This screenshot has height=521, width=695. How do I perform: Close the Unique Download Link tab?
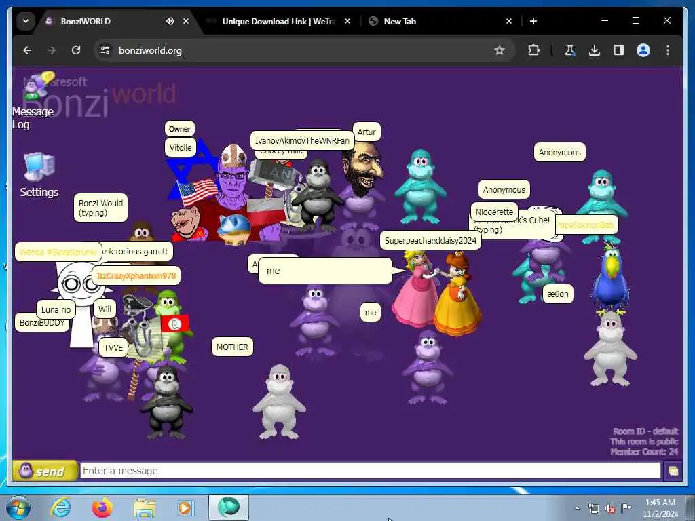coord(347,21)
